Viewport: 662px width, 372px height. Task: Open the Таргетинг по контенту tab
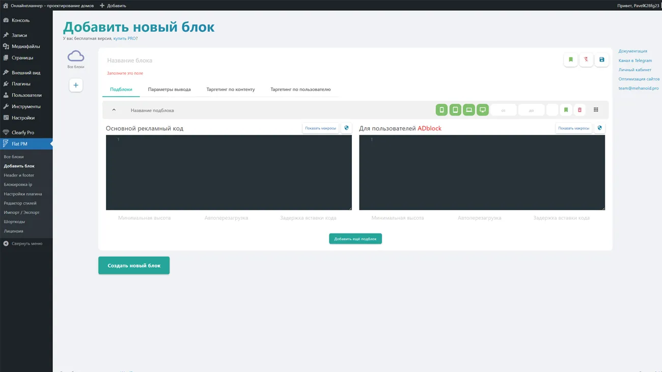pyautogui.click(x=230, y=90)
